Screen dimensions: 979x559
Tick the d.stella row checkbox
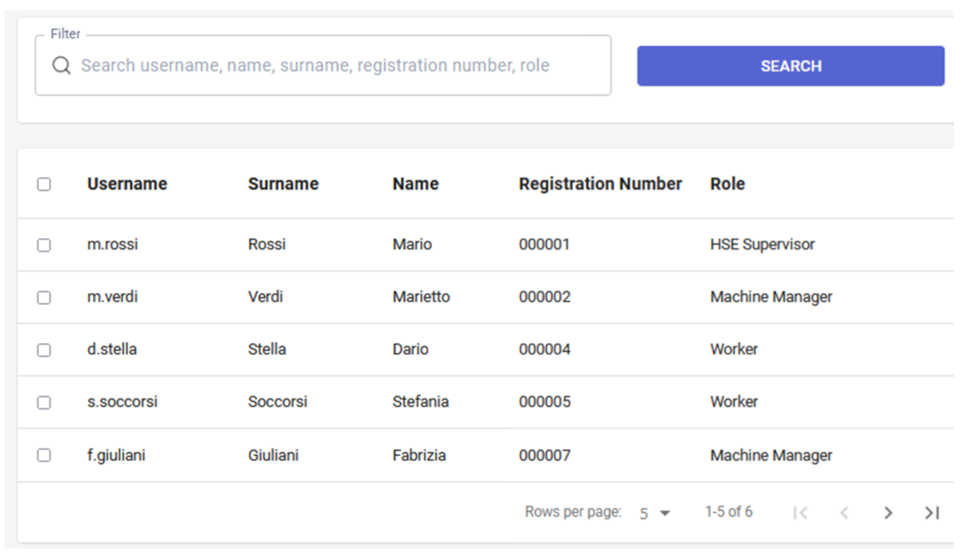tap(44, 350)
